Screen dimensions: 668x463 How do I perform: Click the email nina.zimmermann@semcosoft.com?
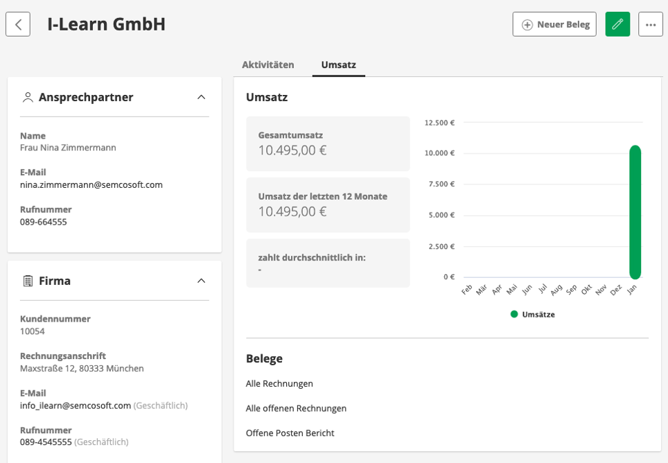91,185
